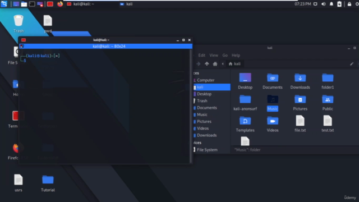The height and width of the screenshot is (202, 359).
Task: Click the forward arrow in file manager toolbar
Action: tap(199, 64)
